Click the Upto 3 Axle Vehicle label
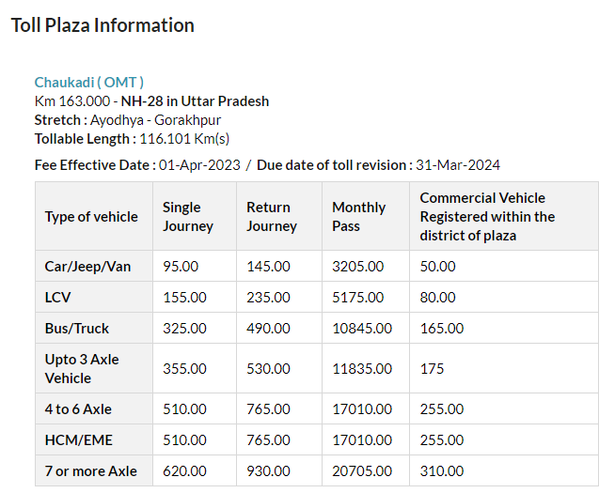Viewport: 599px width, 493px height. point(82,369)
